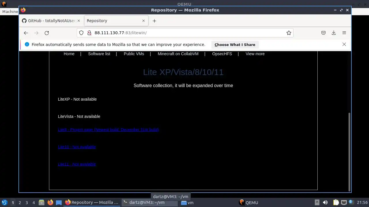Image resolution: width=369 pixels, height=207 pixels.
Task: Click the 21:56 clock in taskbar
Action: pyautogui.click(x=362, y=202)
